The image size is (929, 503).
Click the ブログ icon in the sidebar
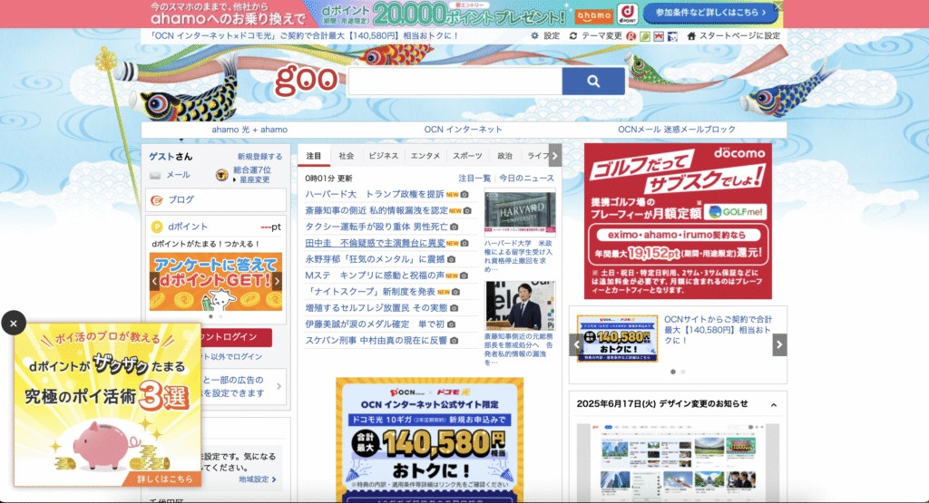coord(156,199)
